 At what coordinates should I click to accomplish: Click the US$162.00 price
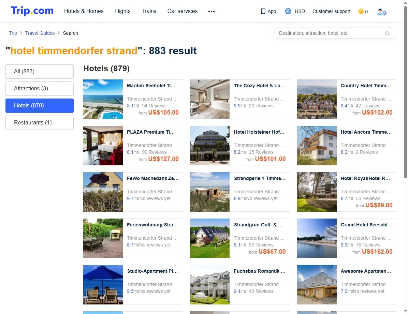[x=377, y=252]
